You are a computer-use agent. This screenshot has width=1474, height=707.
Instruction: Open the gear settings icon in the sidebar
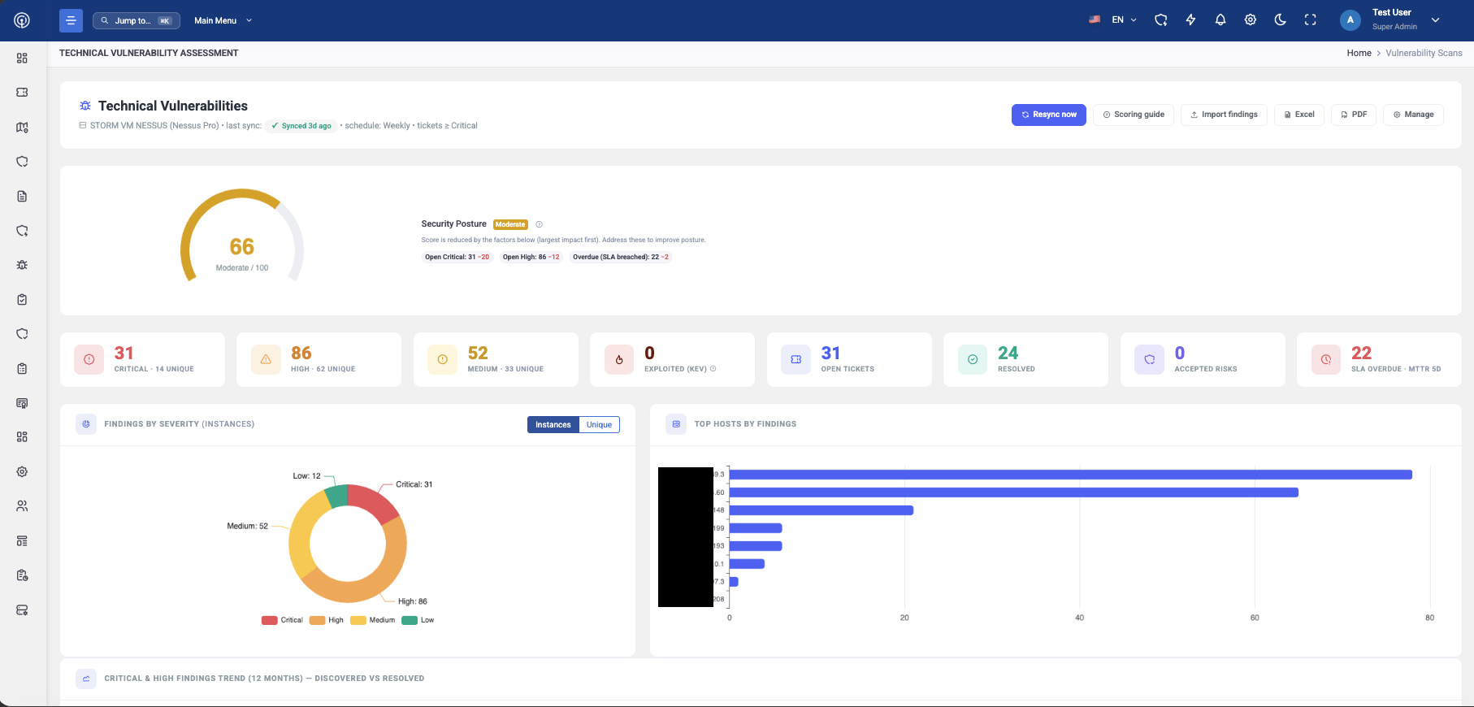point(22,471)
